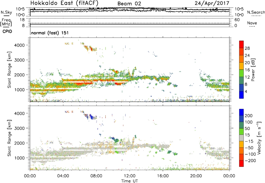Click the 'Slant Range [km]' label of power panel
This screenshot has width=265, height=183.
(x=9, y=70)
